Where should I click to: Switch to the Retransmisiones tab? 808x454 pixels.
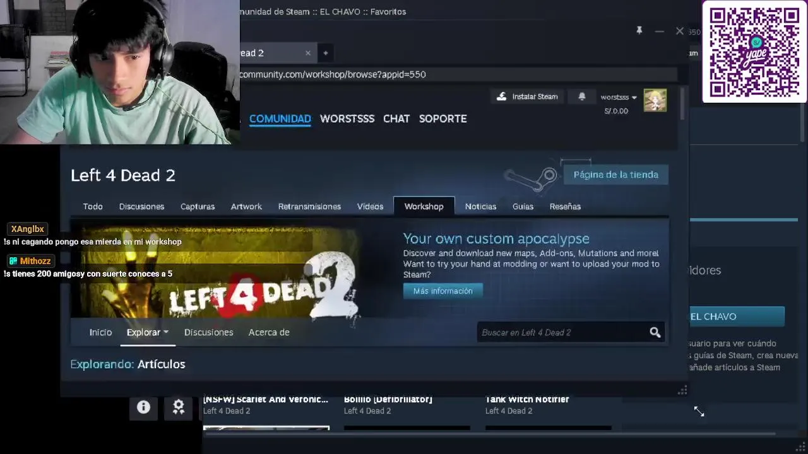309,206
